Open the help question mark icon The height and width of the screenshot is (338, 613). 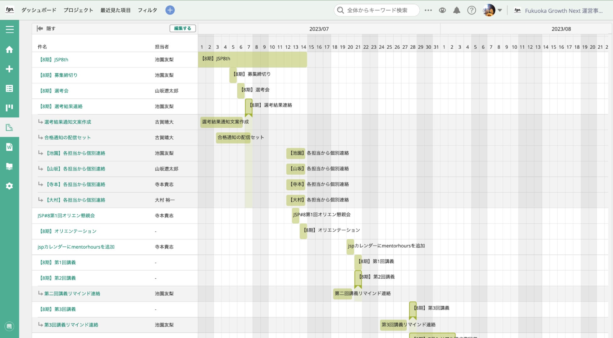[472, 10]
